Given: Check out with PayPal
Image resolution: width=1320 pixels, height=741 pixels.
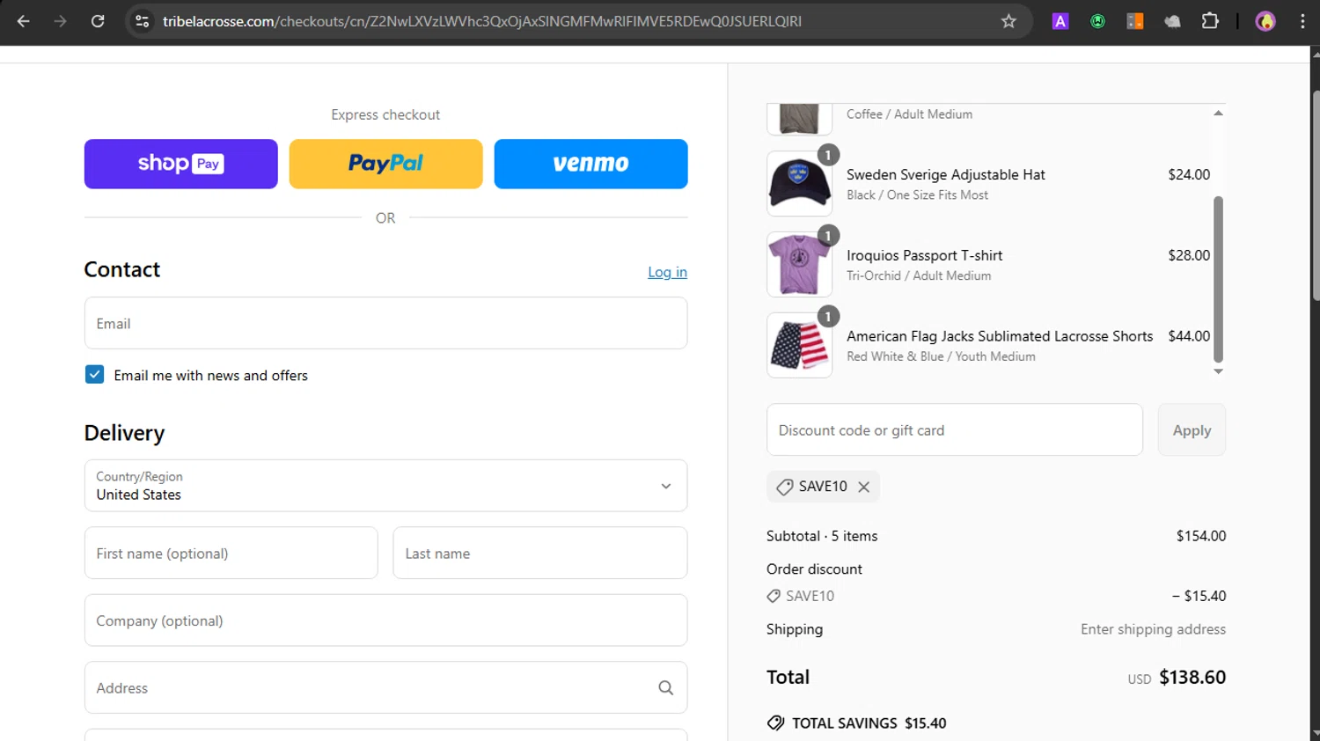Looking at the screenshot, I should point(385,164).
